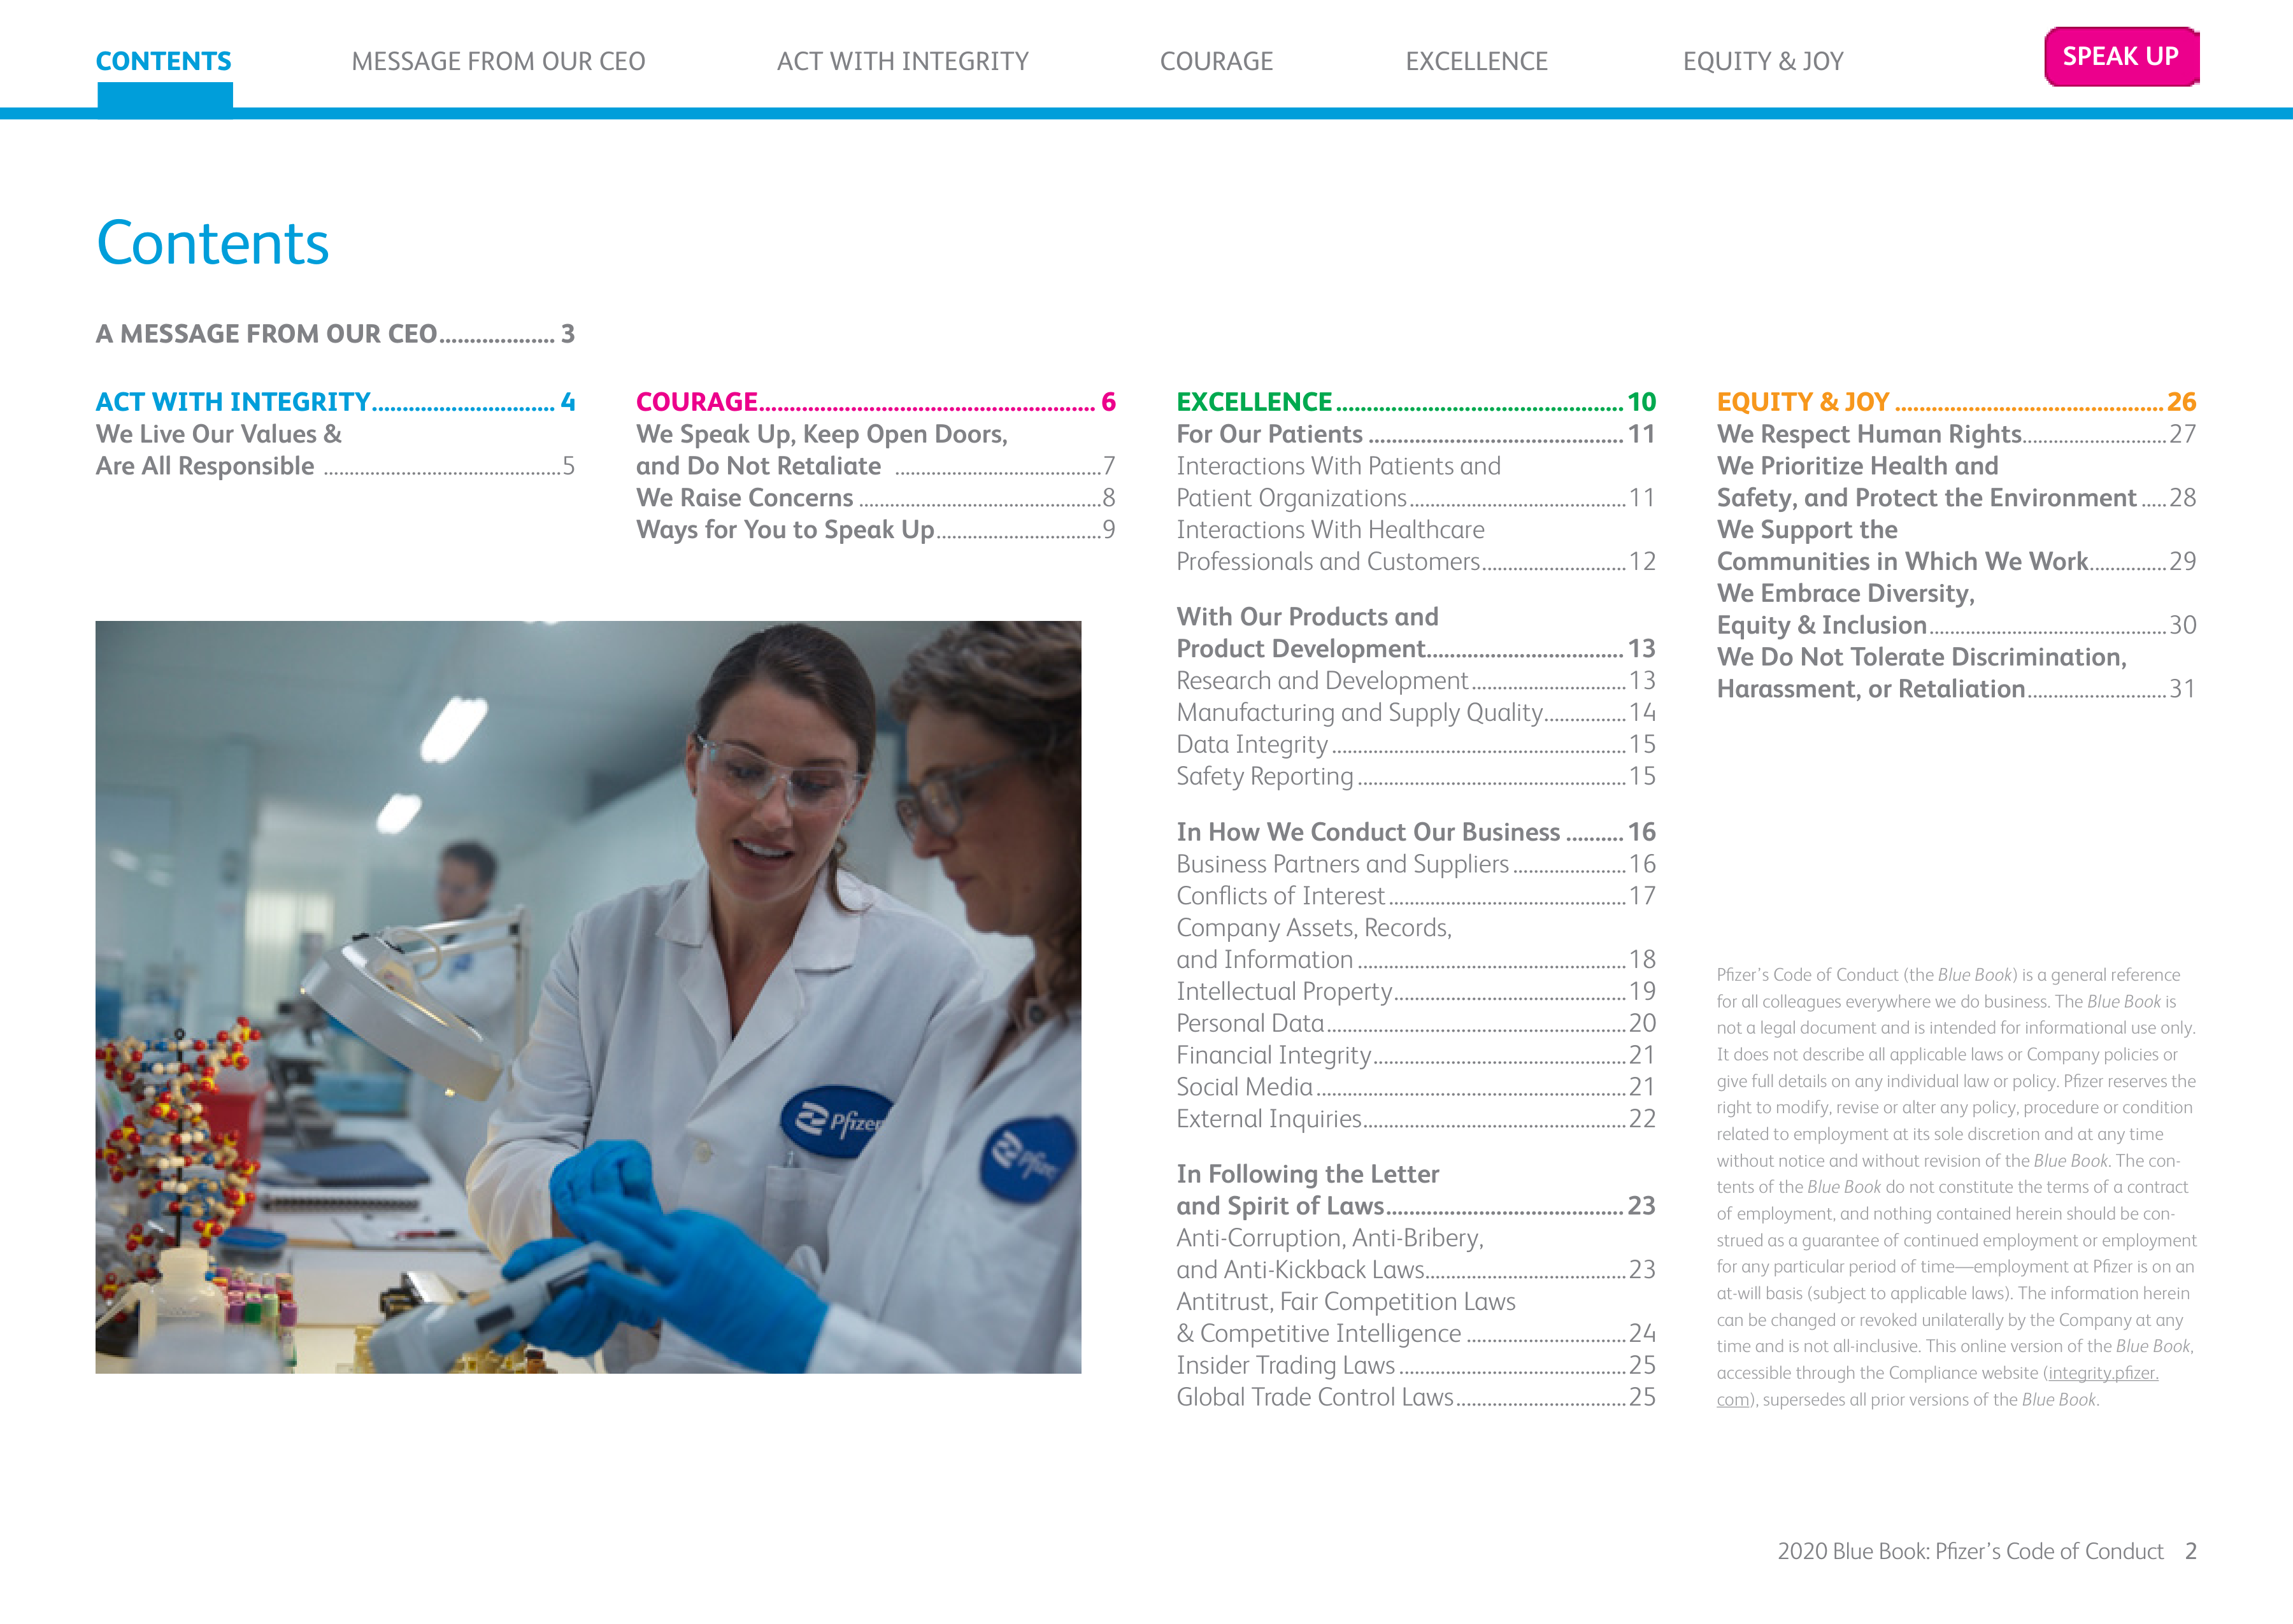This screenshot has height=1624, width=2293.
Task: Open We Respect Human Rights entry
Action: tap(1957, 434)
